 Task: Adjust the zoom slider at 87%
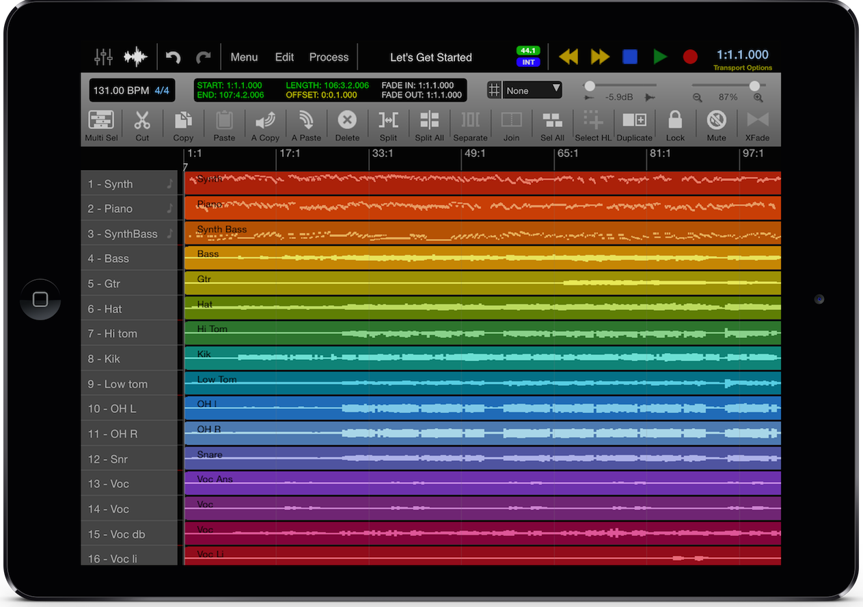(754, 86)
